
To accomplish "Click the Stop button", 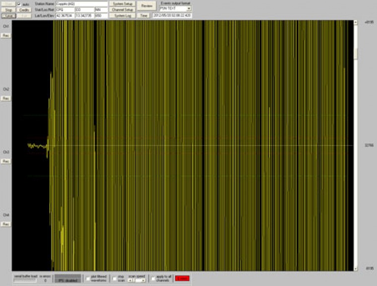I will [x=8, y=10].
